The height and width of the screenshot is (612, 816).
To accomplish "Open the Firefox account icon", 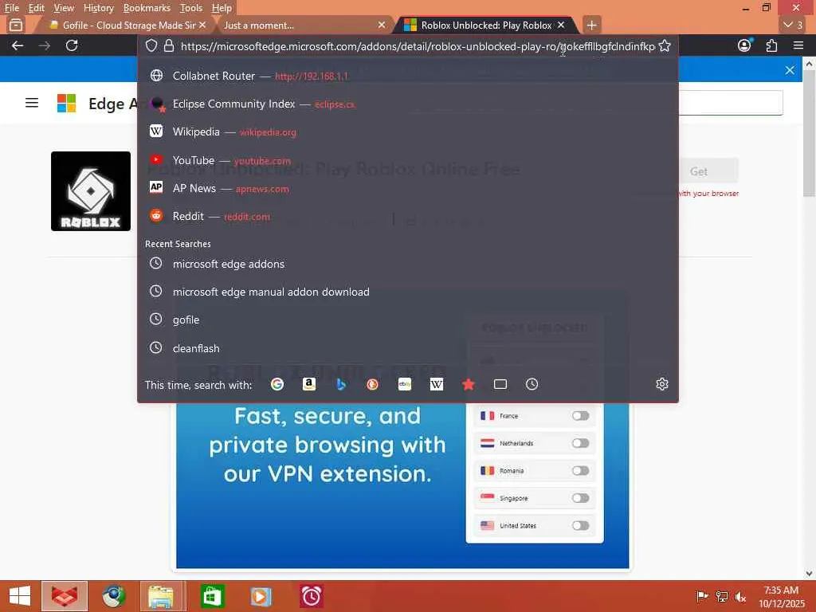I will point(745,45).
